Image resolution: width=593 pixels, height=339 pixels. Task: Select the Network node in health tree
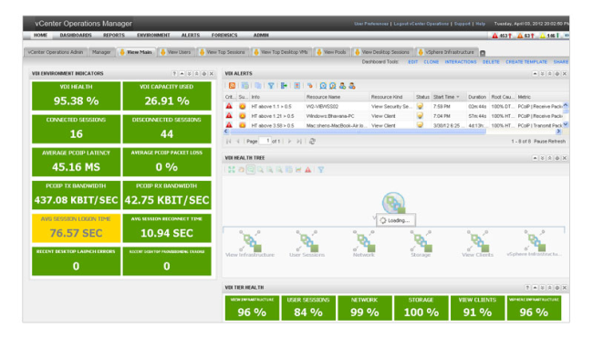364,244
